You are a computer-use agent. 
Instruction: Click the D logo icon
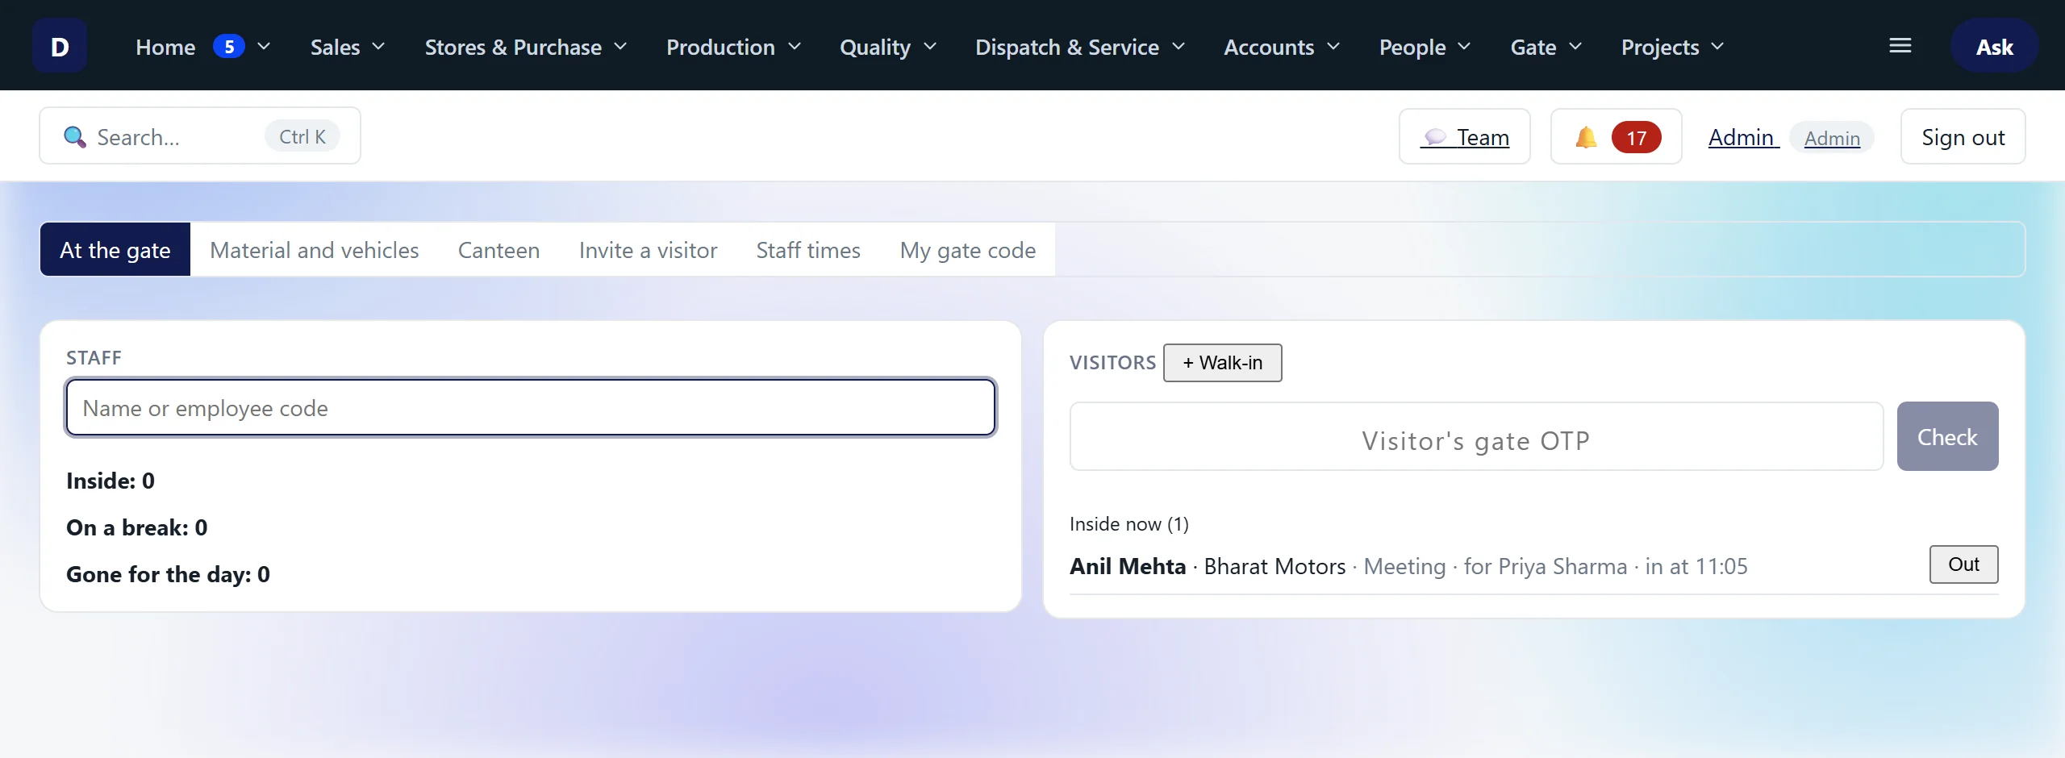point(60,46)
